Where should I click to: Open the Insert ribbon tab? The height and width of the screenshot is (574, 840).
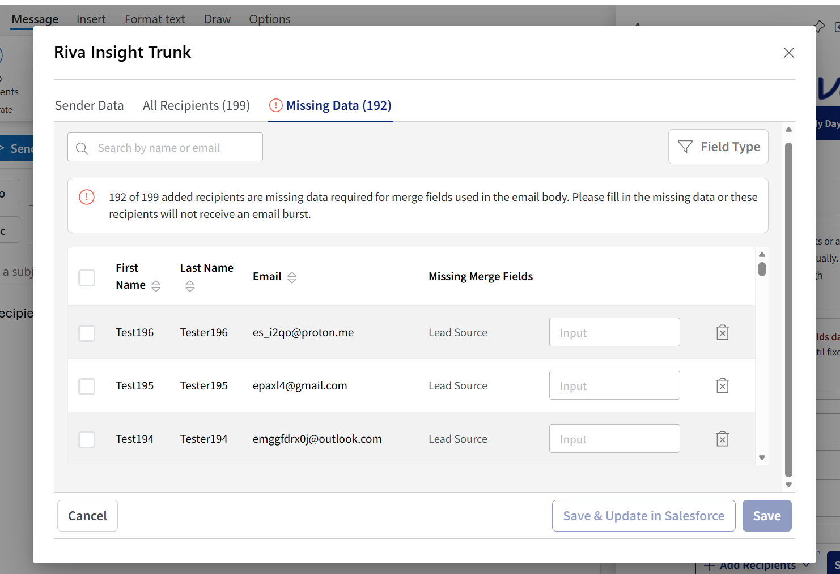click(x=91, y=19)
